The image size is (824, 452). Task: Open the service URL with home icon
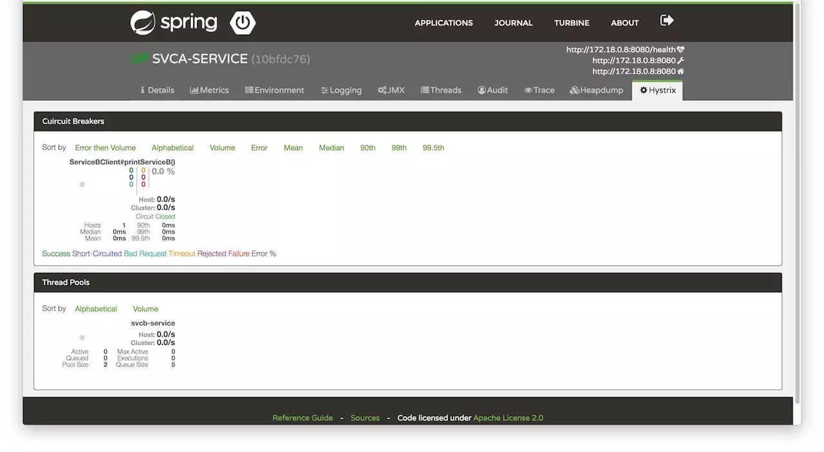638,71
